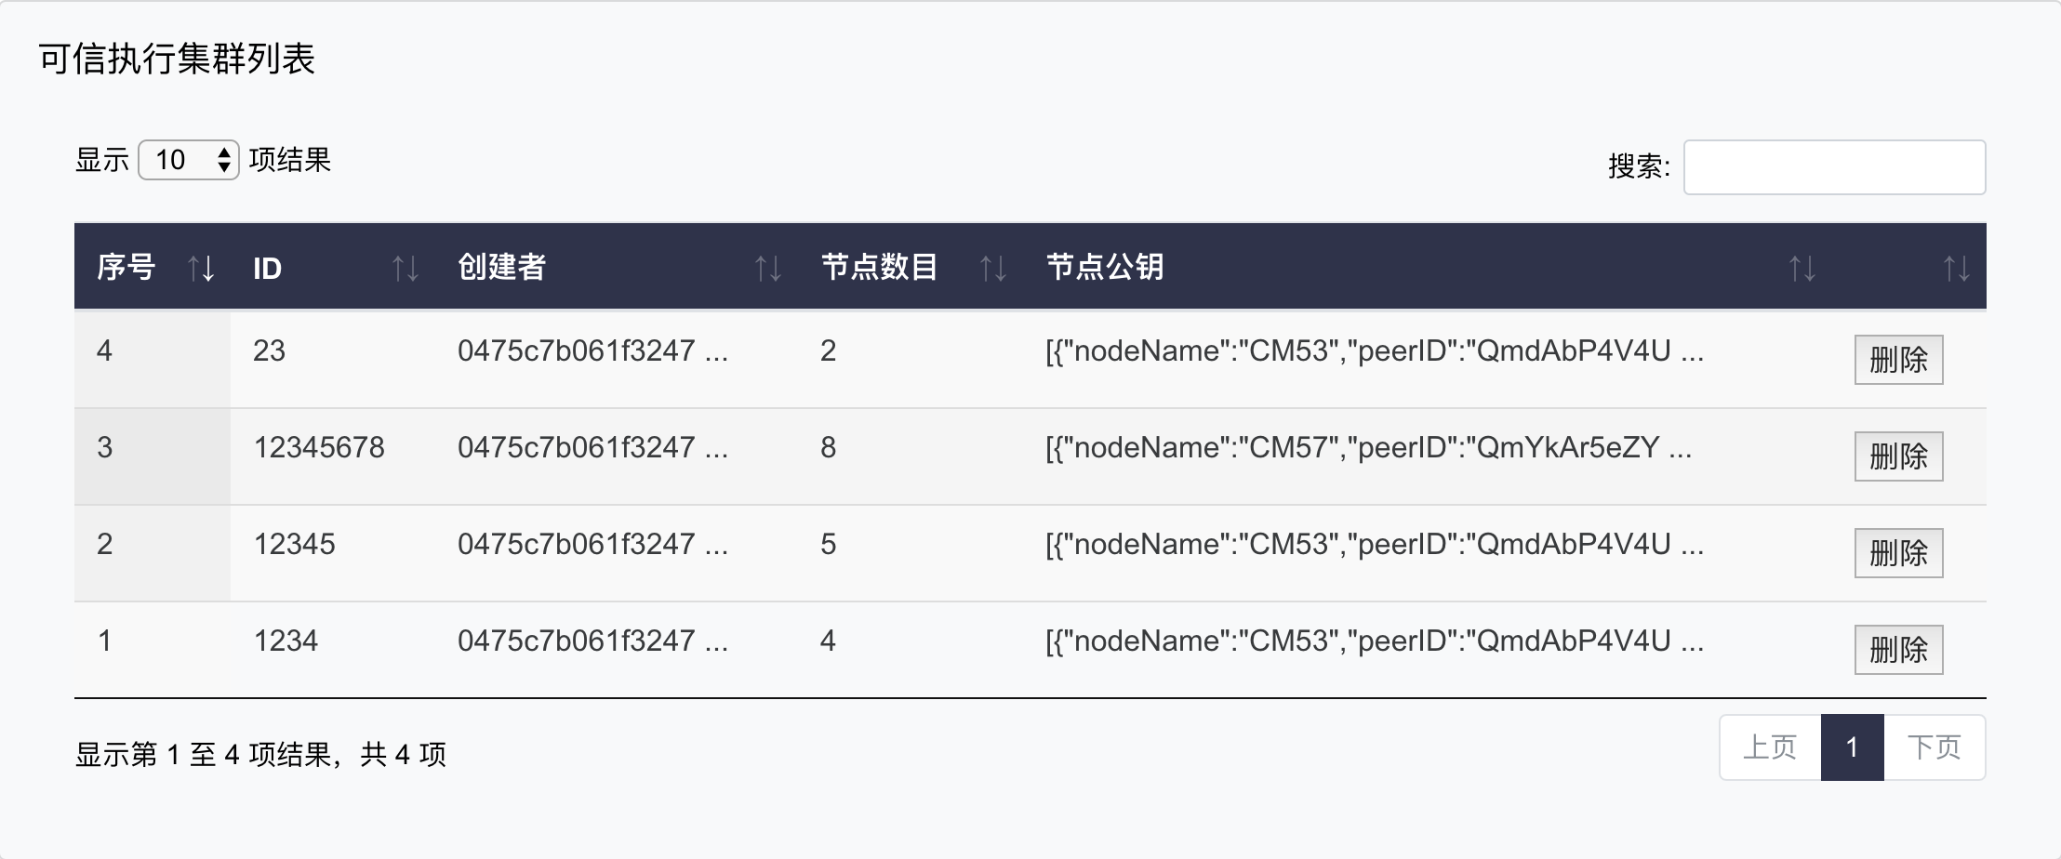2061x859 pixels.
Task: Delete the cluster with ID 12345678
Action: coord(1898,456)
